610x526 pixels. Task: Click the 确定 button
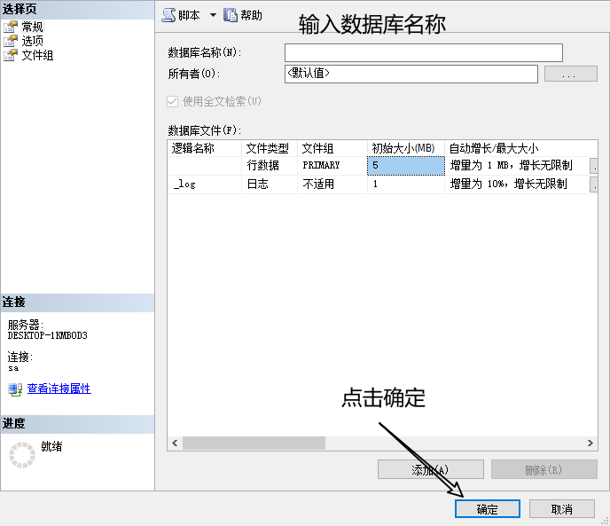pyautogui.click(x=488, y=509)
